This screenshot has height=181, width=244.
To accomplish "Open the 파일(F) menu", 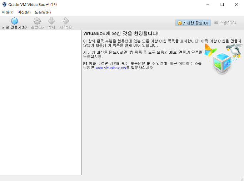I will pos(8,12).
